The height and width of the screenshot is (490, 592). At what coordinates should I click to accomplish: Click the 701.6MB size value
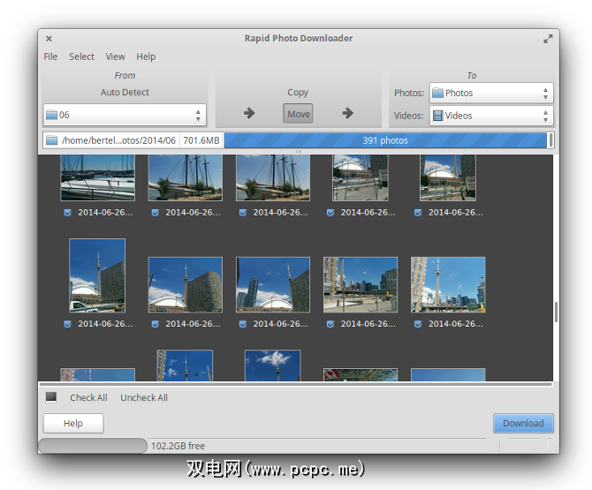201,140
